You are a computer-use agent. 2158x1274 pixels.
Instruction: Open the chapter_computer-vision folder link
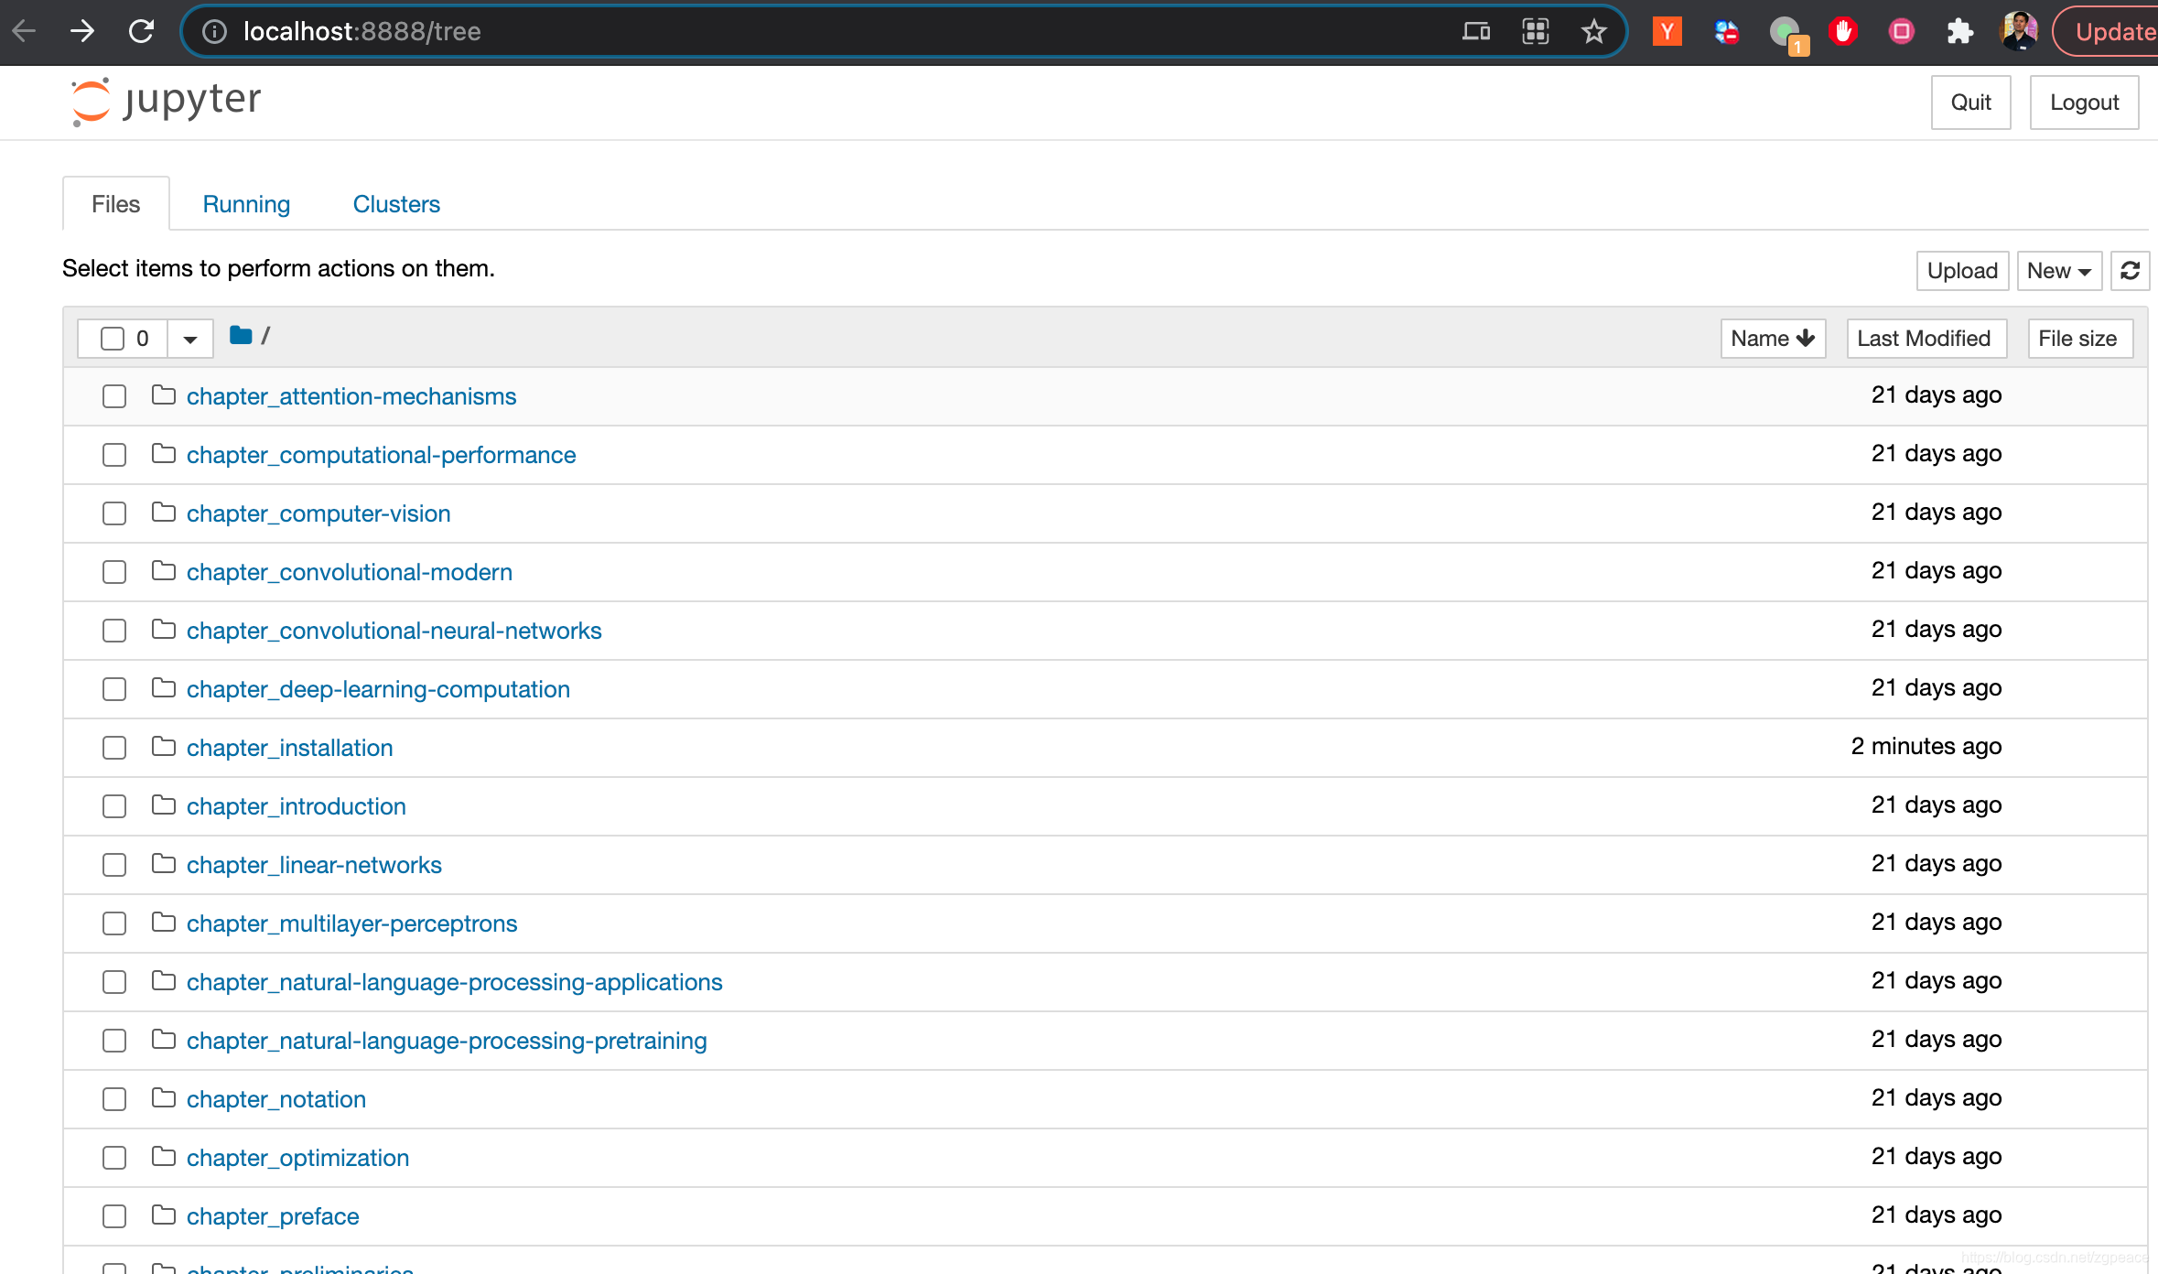[318, 513]
